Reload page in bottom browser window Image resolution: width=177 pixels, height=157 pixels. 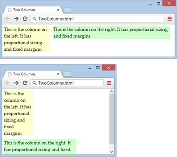click(25, 83)
